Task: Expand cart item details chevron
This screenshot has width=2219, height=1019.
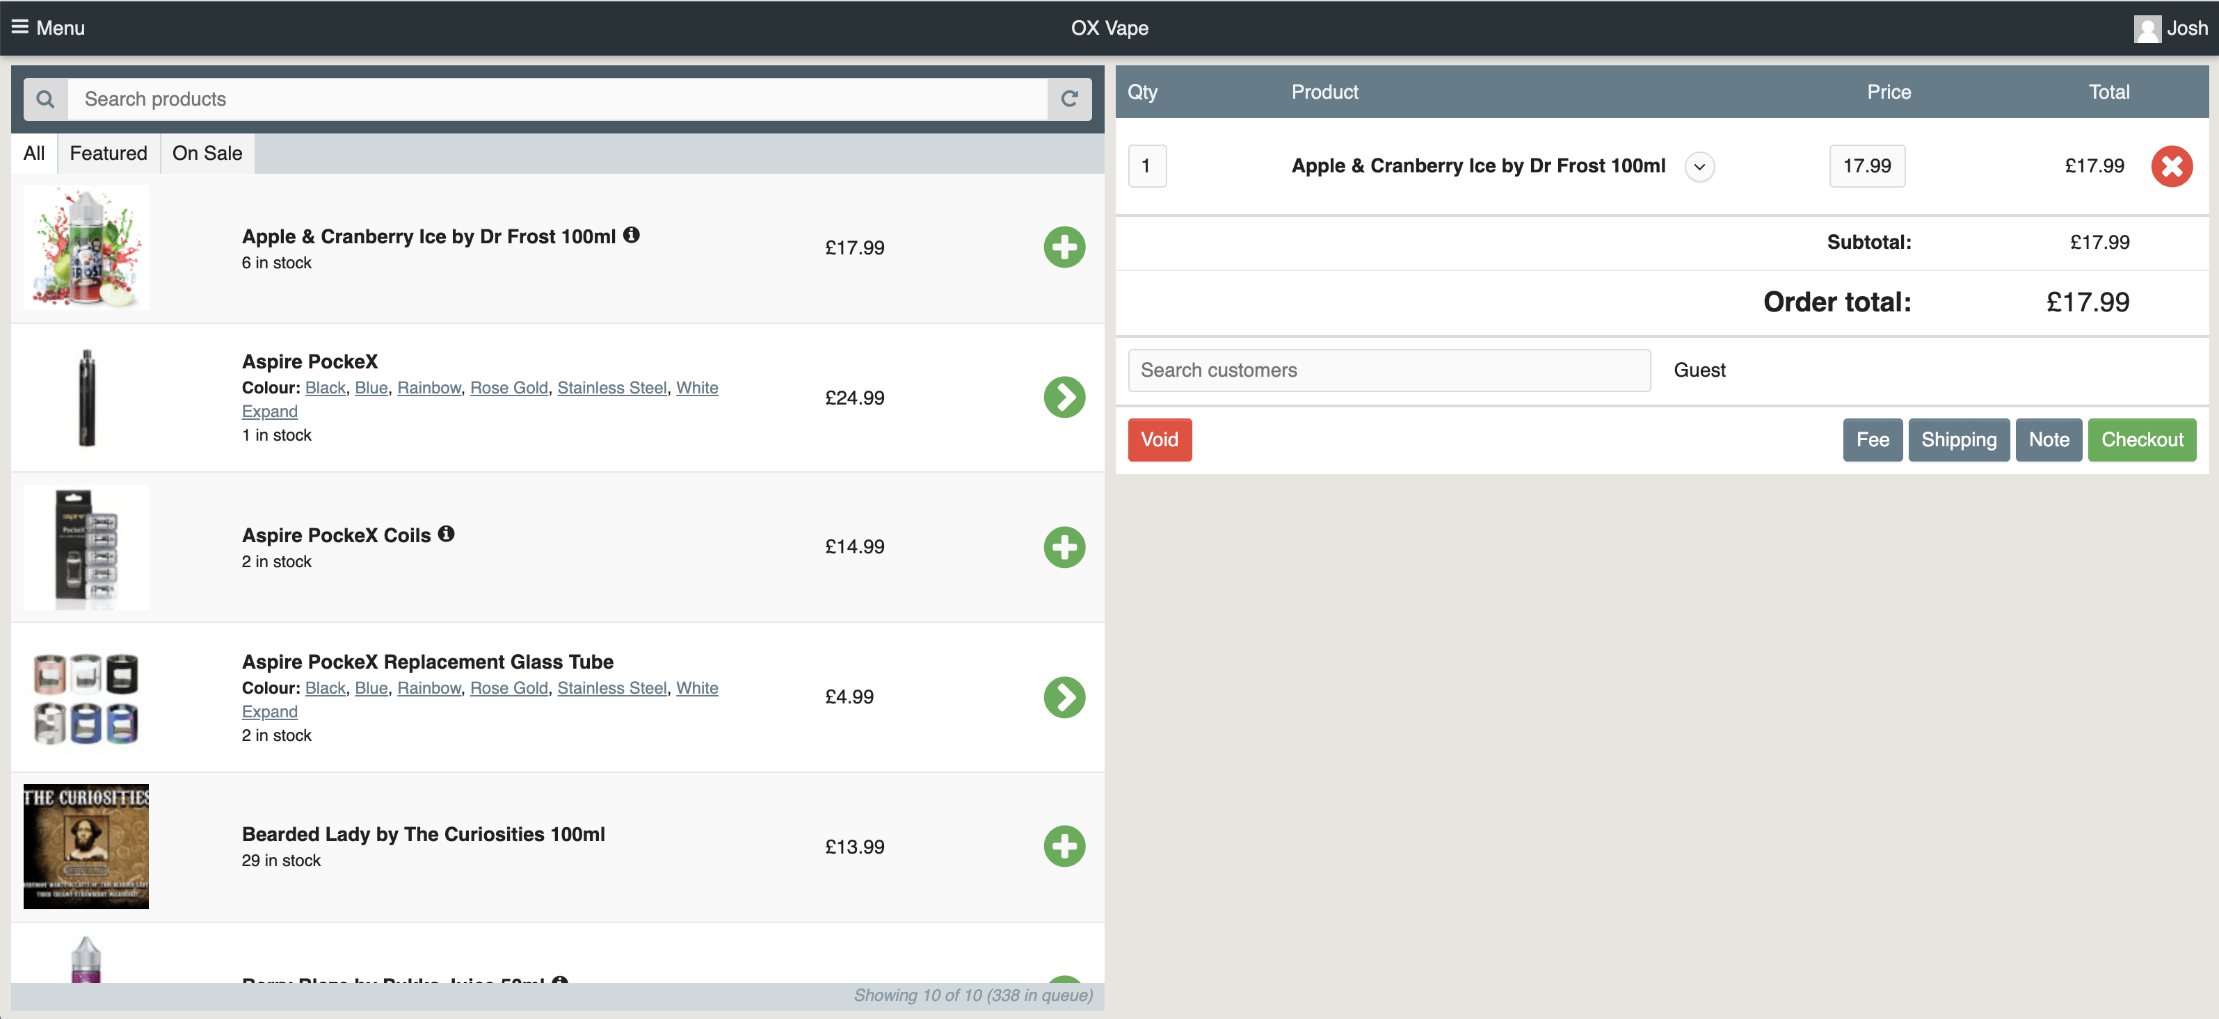Action: point(1699,167)
